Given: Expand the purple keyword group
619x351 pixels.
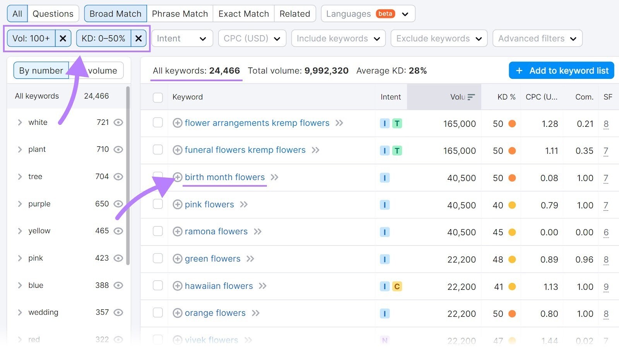Looking at the screenshot, I should pyautogui.click(x=20, y=204).
